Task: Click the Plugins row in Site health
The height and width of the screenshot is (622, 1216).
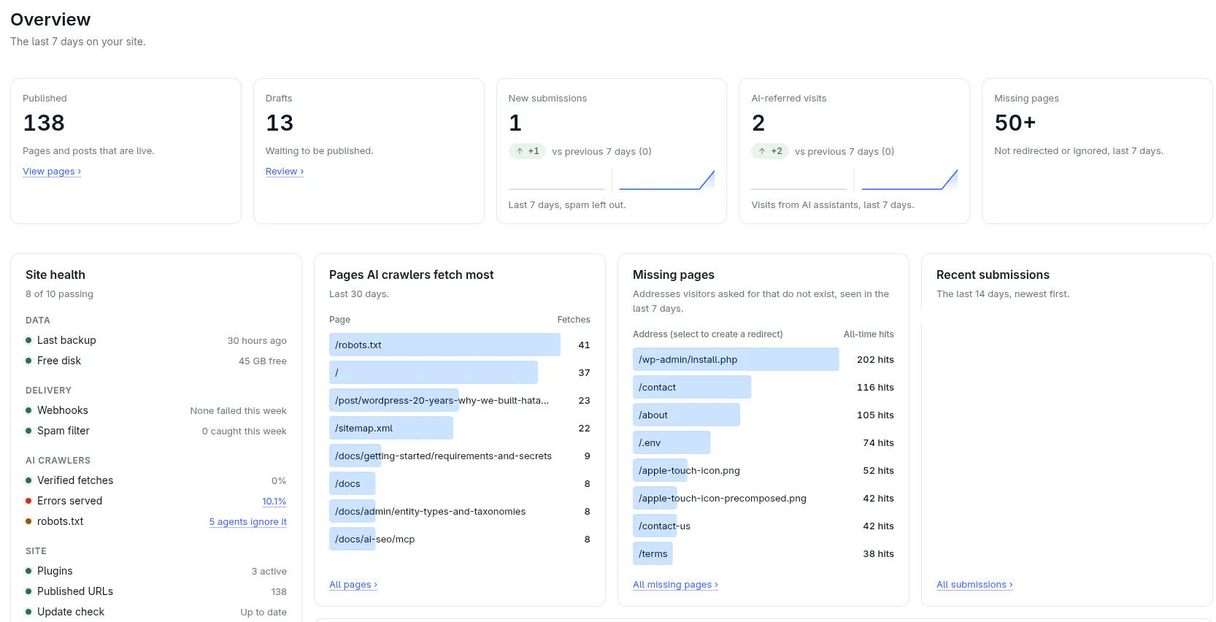Action: point(156,571)
